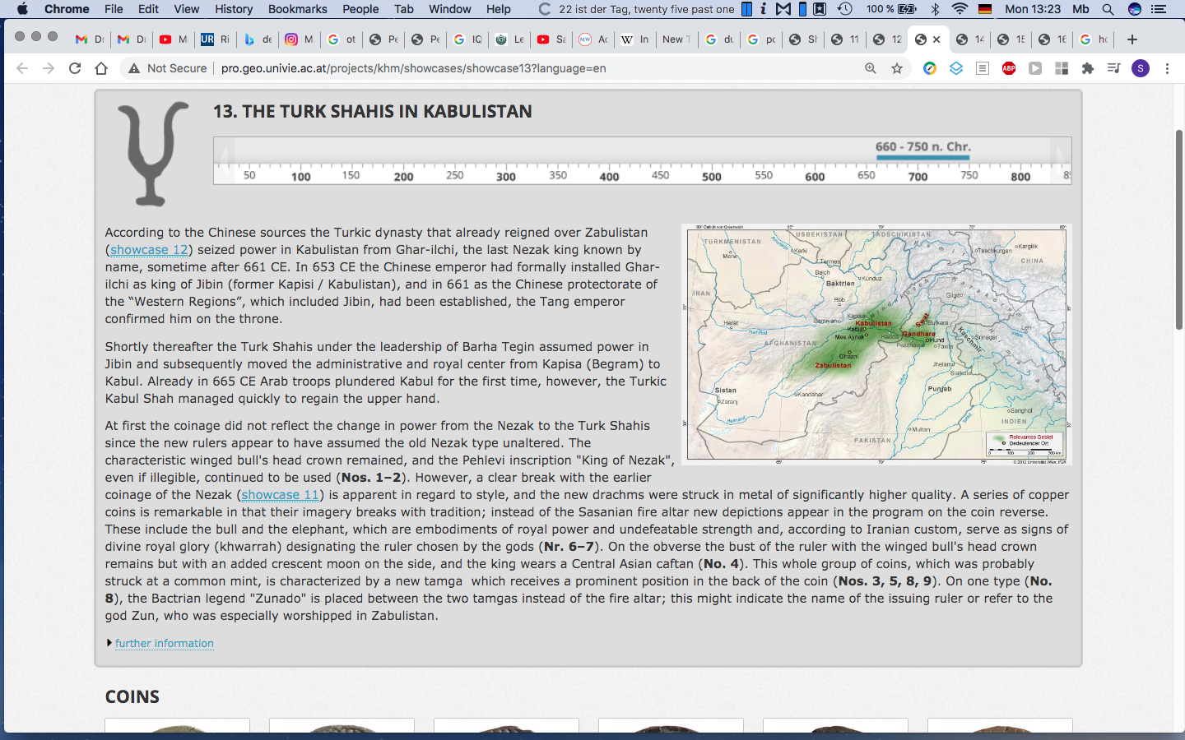Viewport: 1185px width, 740px height.
Task: Open Time Machine clock icon
Action: point(845,9)
